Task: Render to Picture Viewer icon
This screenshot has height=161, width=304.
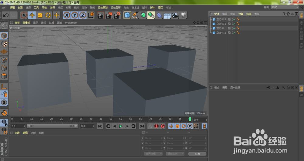Action: click(x=109, y=15)
